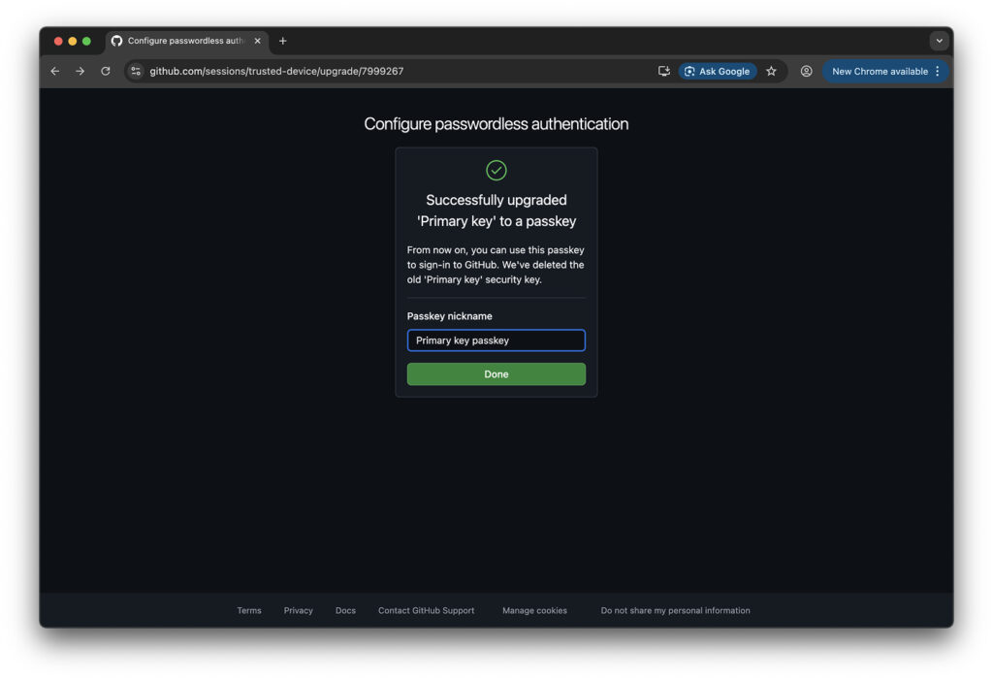Expand the tab search dropdown arrow
993x680 pixels.
point(939,41)
